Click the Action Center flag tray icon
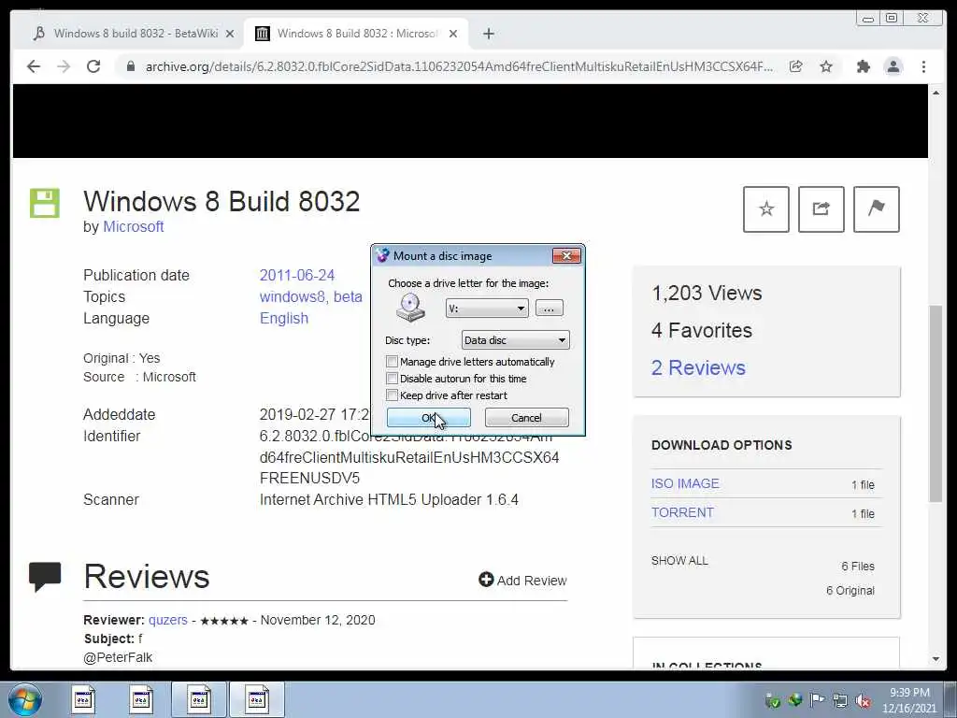 pos(817,700)
